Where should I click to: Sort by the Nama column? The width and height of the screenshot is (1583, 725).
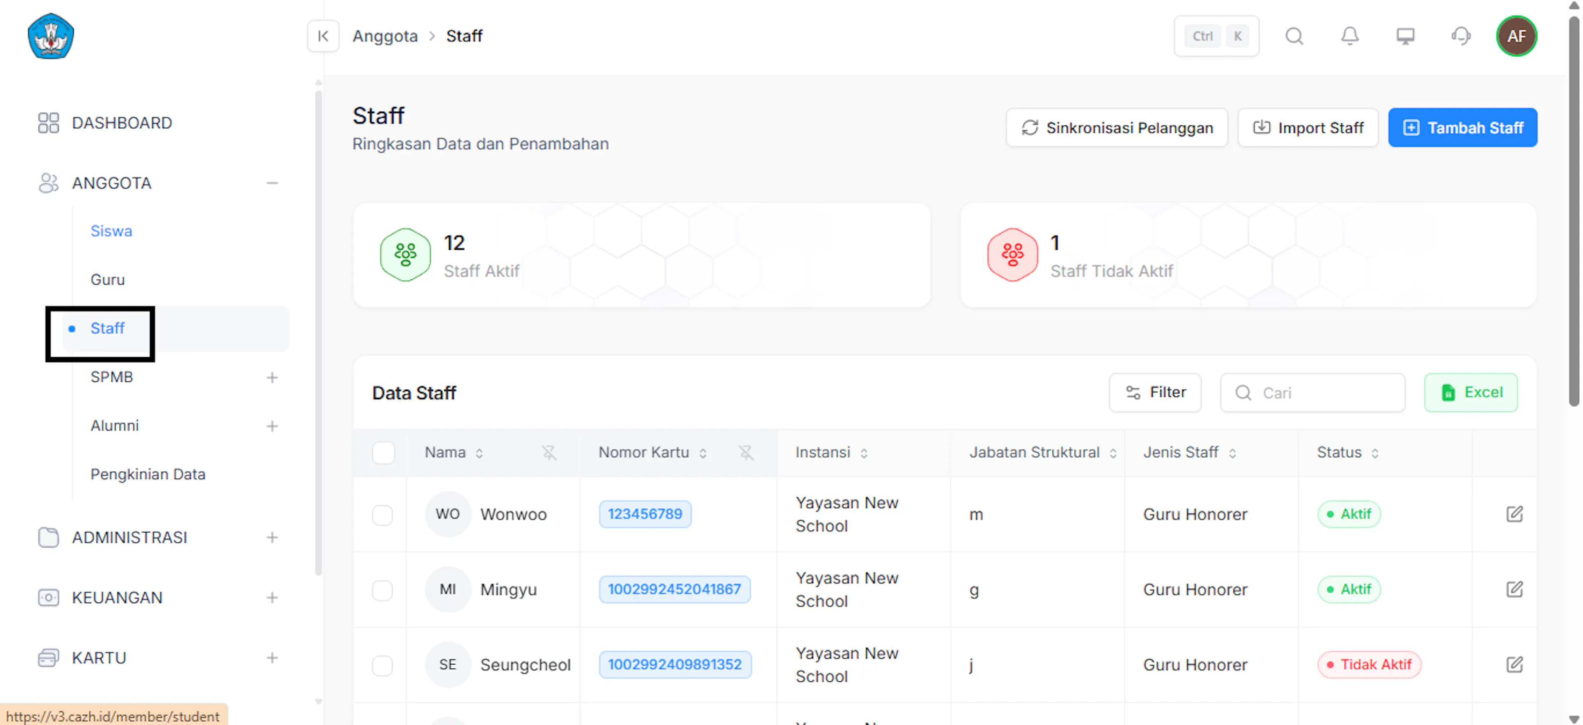pyautogui.click(x=479, y=453)
